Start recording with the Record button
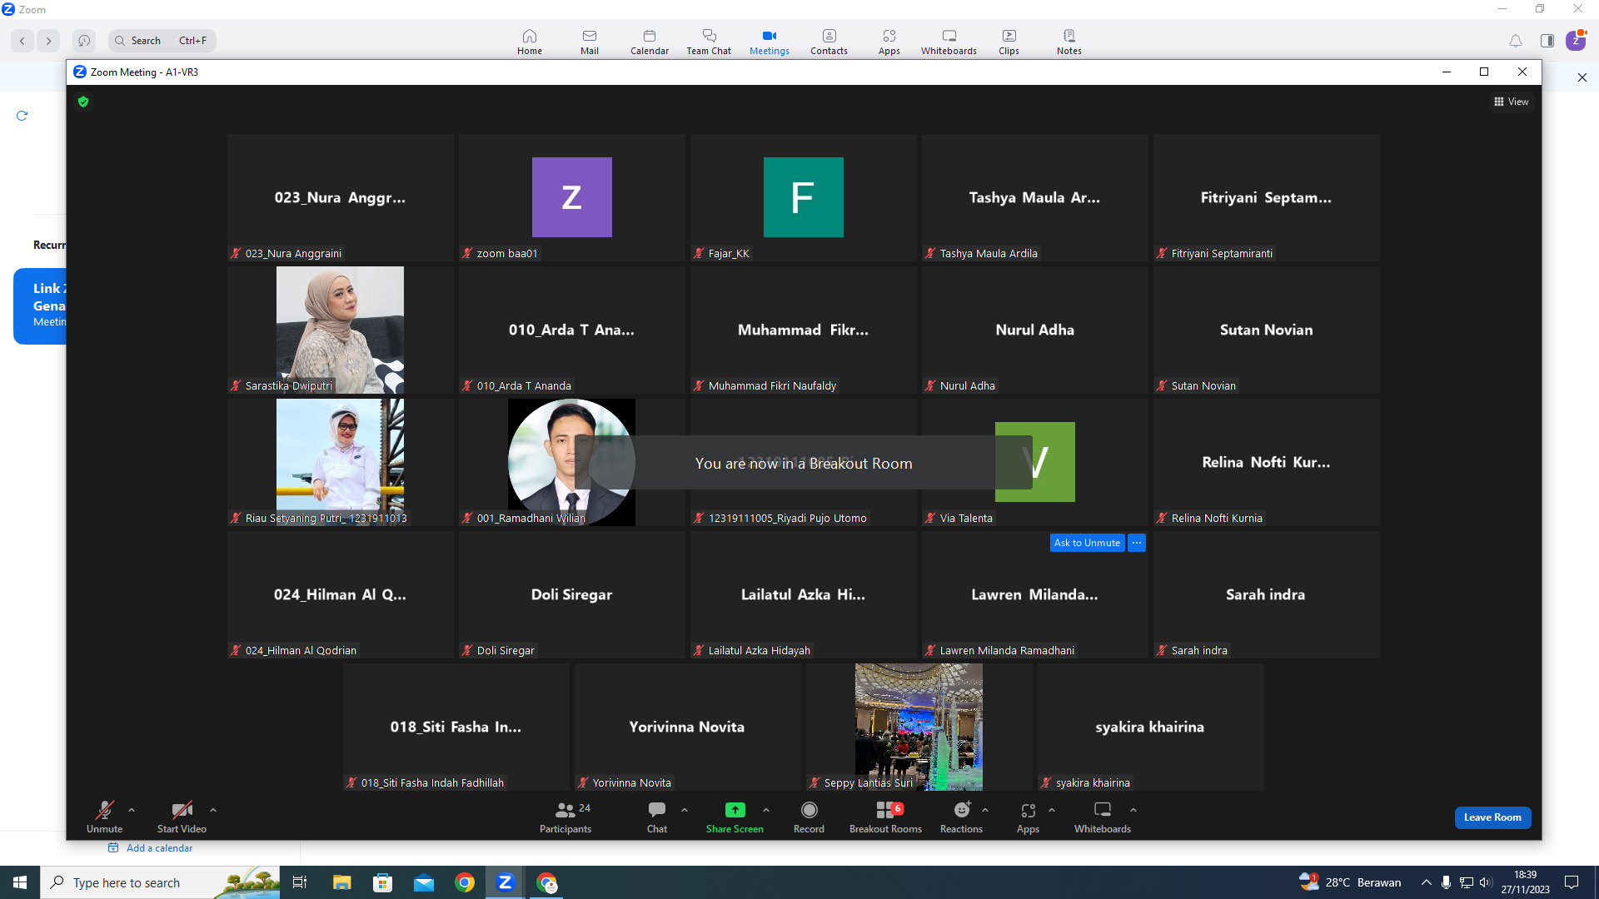Viewport: 1599px width, 899px height. click(x=809, y=817)
